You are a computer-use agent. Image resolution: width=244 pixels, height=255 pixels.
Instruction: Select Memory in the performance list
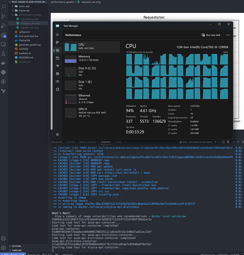91,58
